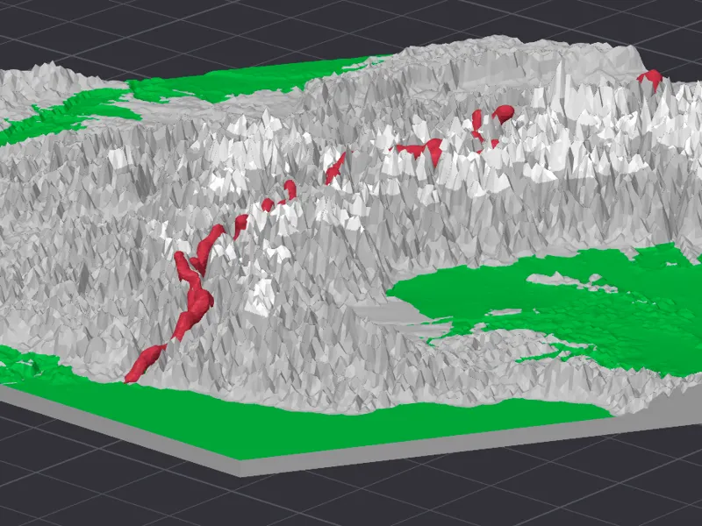Screen dimensions: 702x526
Task: Click the longest red trail segment on slope
Action: point(193,296)
